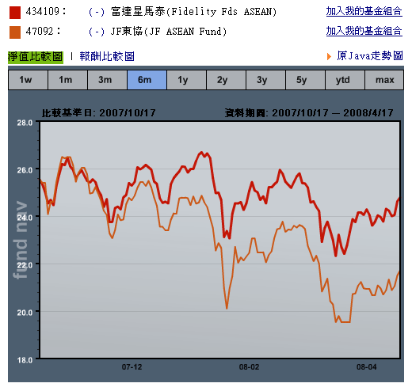The width and height of the screenshot is (412, 387).
Task: Click the 07-12 x-axis label
Action: click(132, 367)
